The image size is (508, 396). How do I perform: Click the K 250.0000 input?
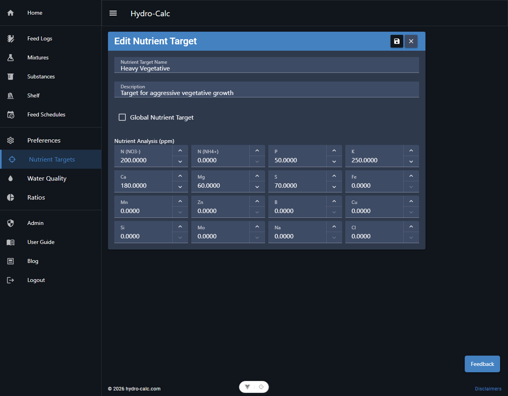374,156
